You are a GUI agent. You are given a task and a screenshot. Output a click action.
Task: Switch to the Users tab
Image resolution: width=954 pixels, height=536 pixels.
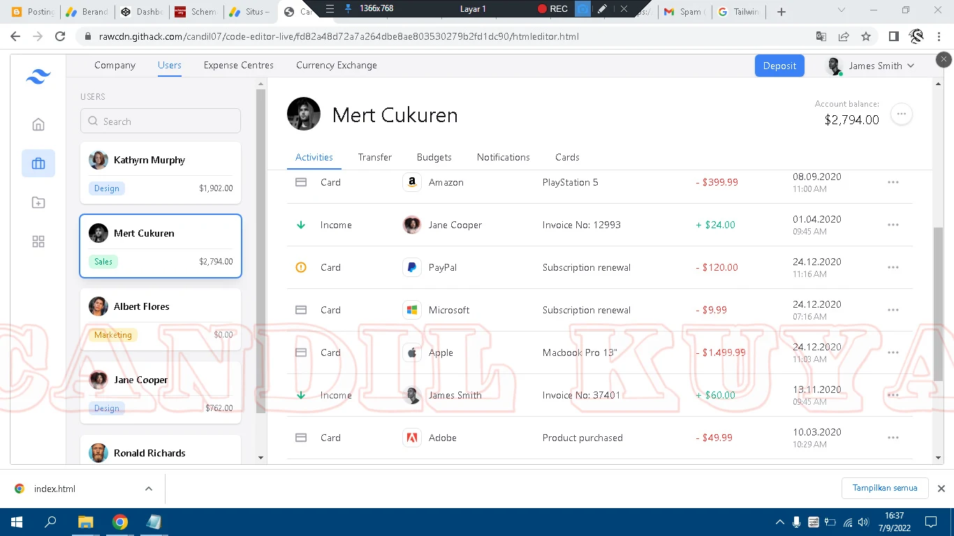click(170, 65)
